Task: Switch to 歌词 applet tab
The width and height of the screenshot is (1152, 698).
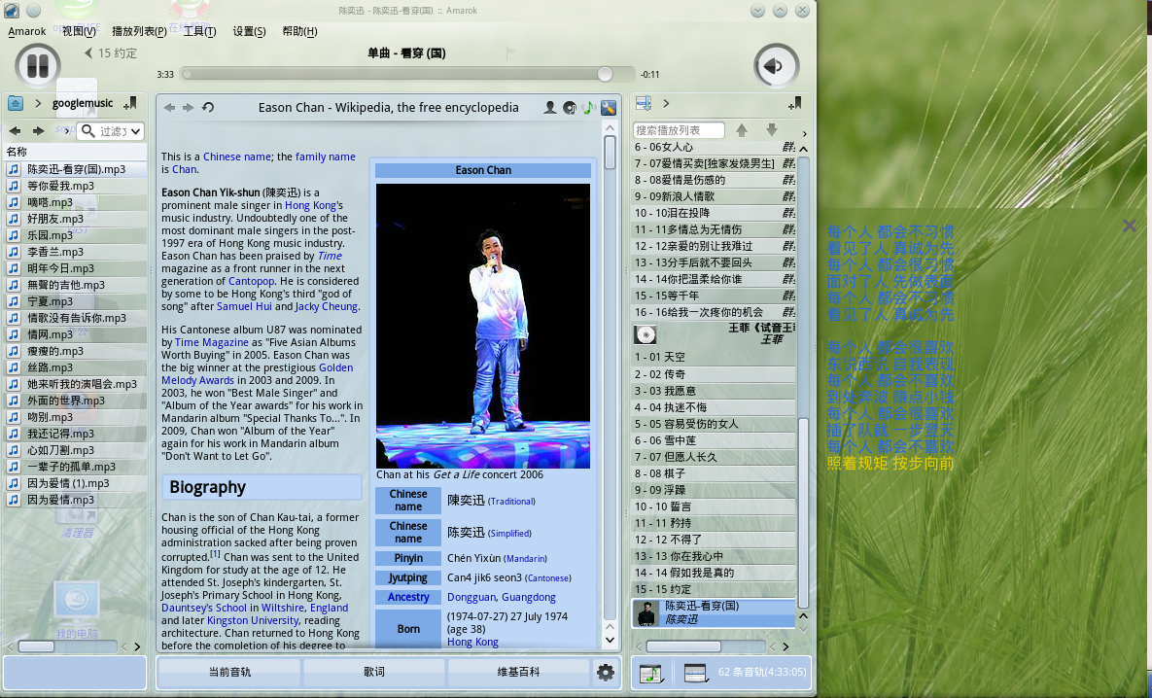Action: (x=374, y=672)
